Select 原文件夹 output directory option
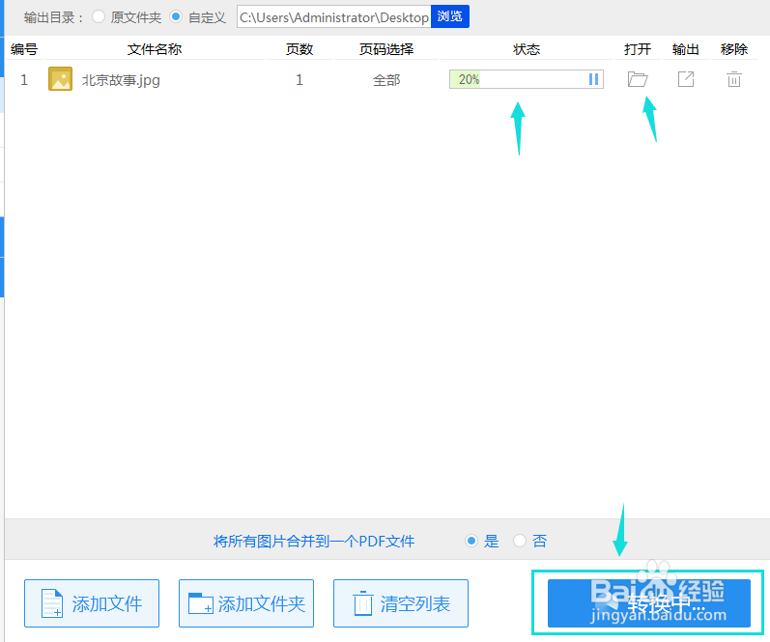 click(x=99, y=16)
